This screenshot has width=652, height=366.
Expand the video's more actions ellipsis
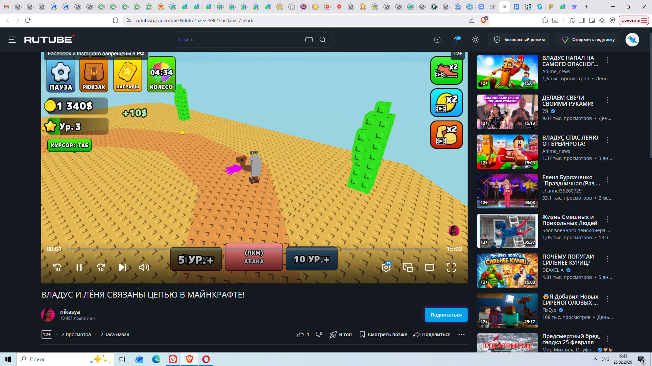point(461,334)
